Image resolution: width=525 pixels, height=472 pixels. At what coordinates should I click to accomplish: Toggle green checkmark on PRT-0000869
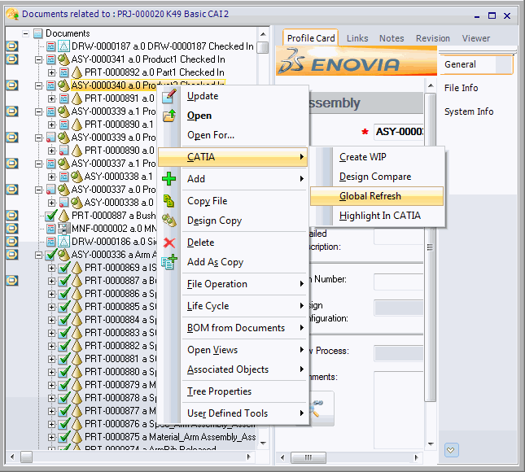tap(63, 268)
